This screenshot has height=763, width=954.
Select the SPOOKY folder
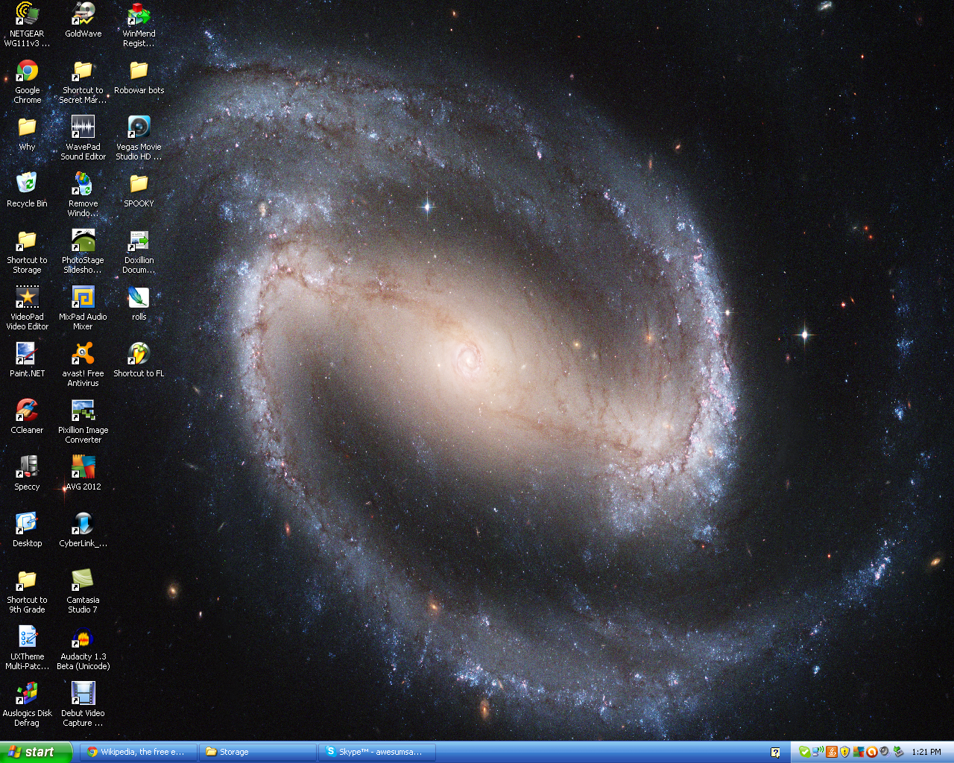point(139,190)
